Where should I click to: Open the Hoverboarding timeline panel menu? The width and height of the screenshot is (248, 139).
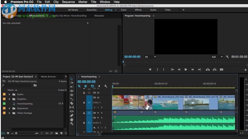tap(99, 77)
